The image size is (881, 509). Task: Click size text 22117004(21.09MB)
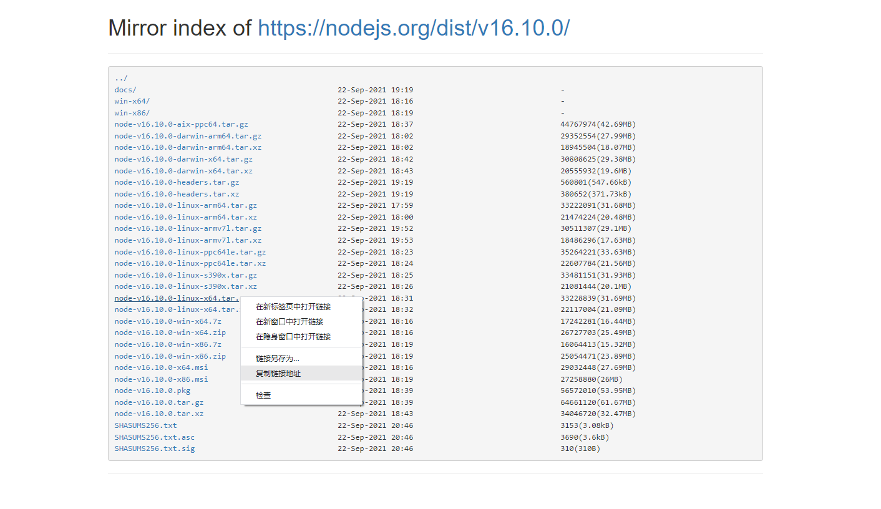click(x=598, y=309)
